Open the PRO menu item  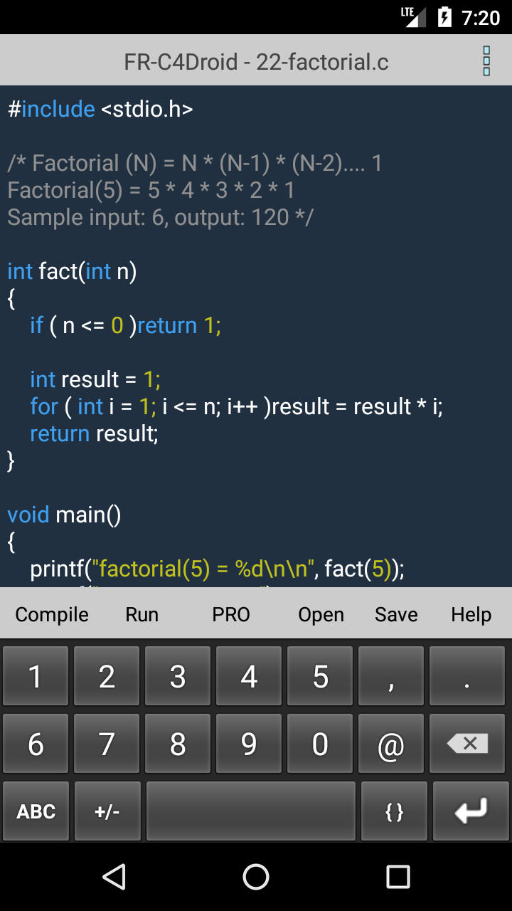(x=231, y=615)
